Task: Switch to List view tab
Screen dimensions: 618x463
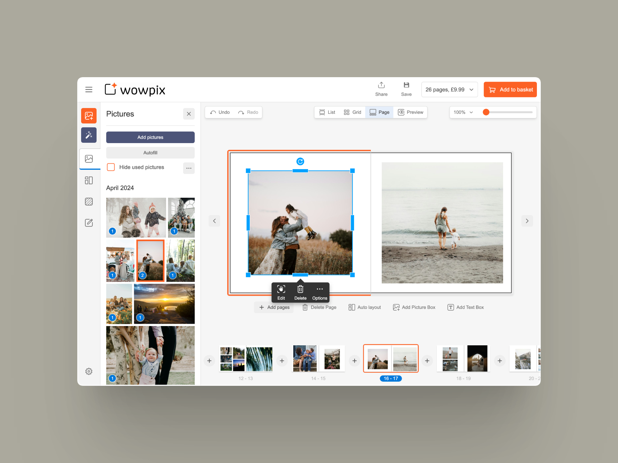Action: 327,112
